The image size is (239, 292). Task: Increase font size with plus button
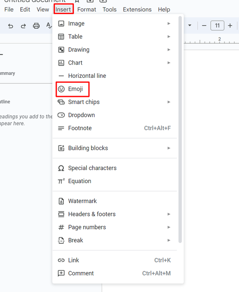click(230, 26)
